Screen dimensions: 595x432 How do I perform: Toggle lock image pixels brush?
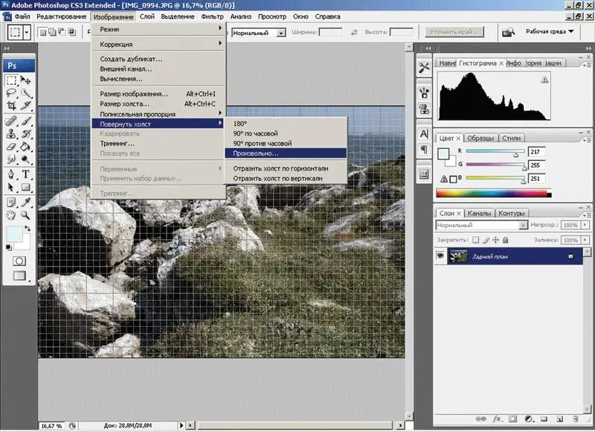coord(486,240)
